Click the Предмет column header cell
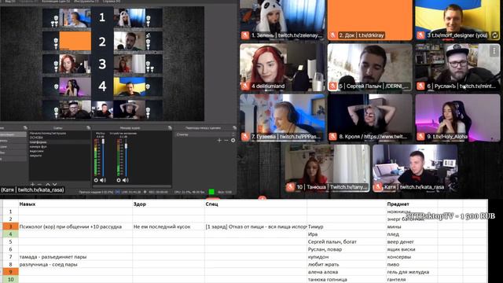503x283 pixels. 412,204
